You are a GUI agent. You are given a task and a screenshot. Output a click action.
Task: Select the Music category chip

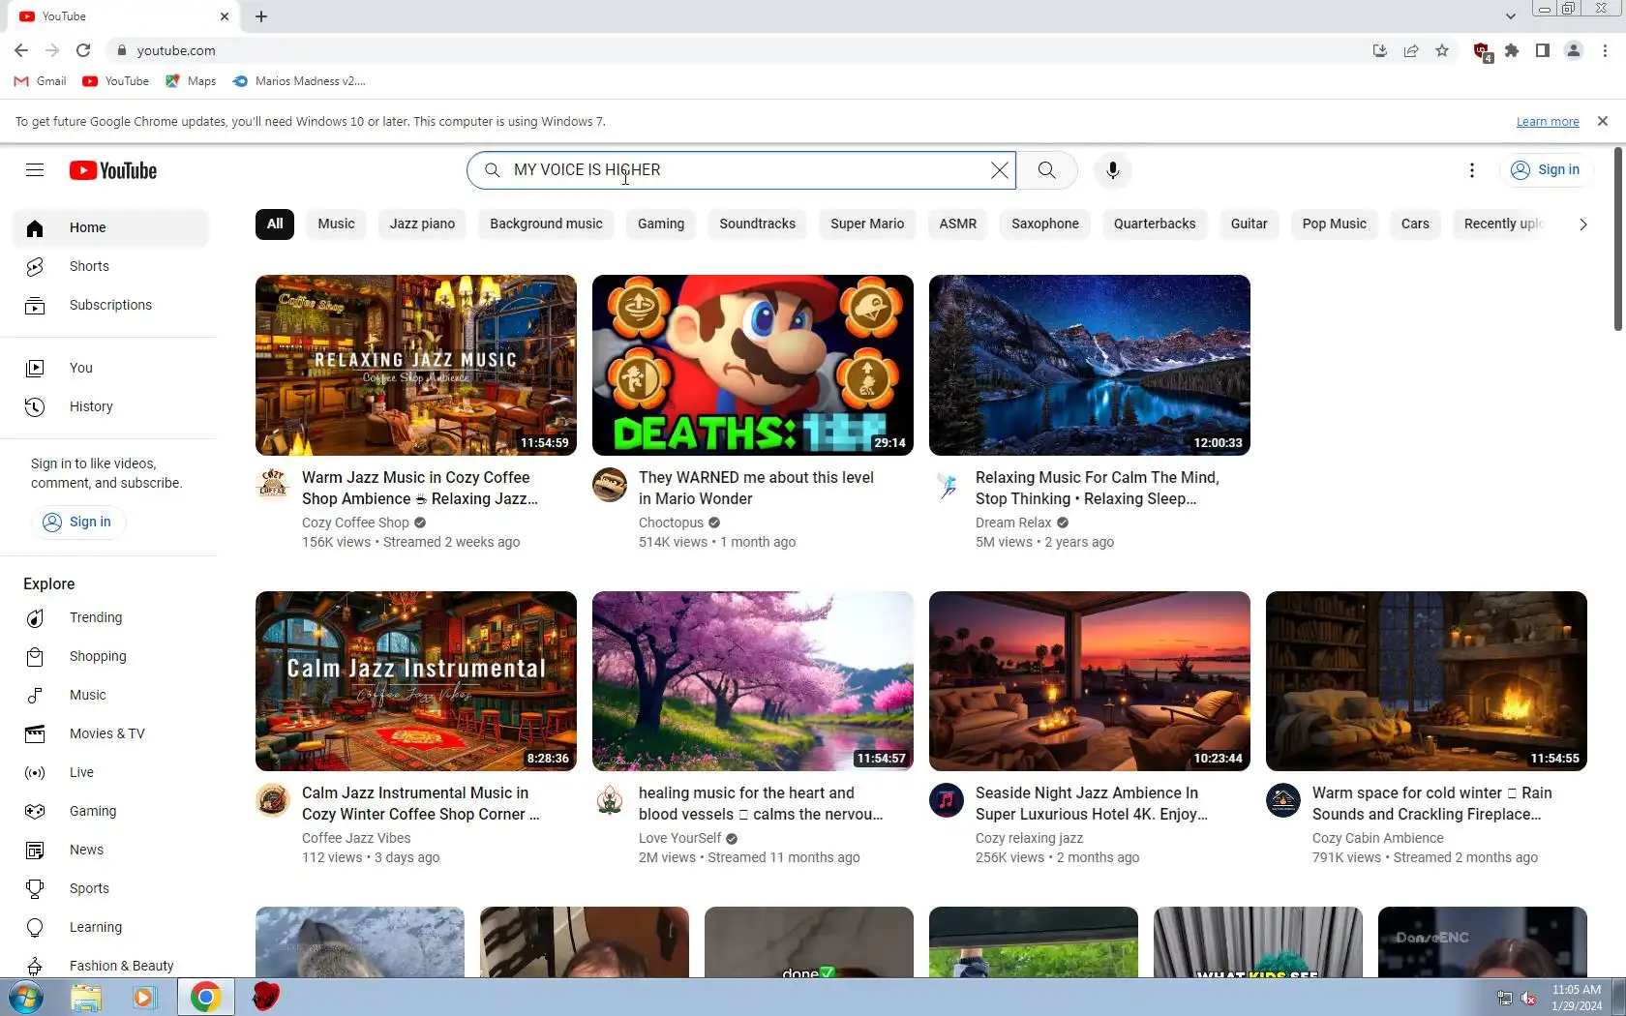point(337,224)
